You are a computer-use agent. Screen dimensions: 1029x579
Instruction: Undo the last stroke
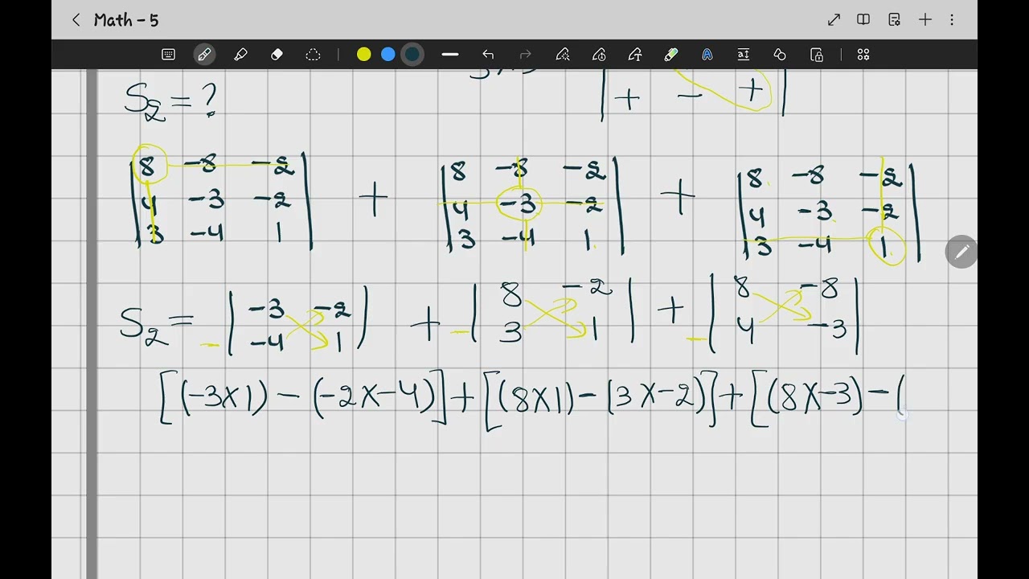pyautogui.click(x=488, y=55)
